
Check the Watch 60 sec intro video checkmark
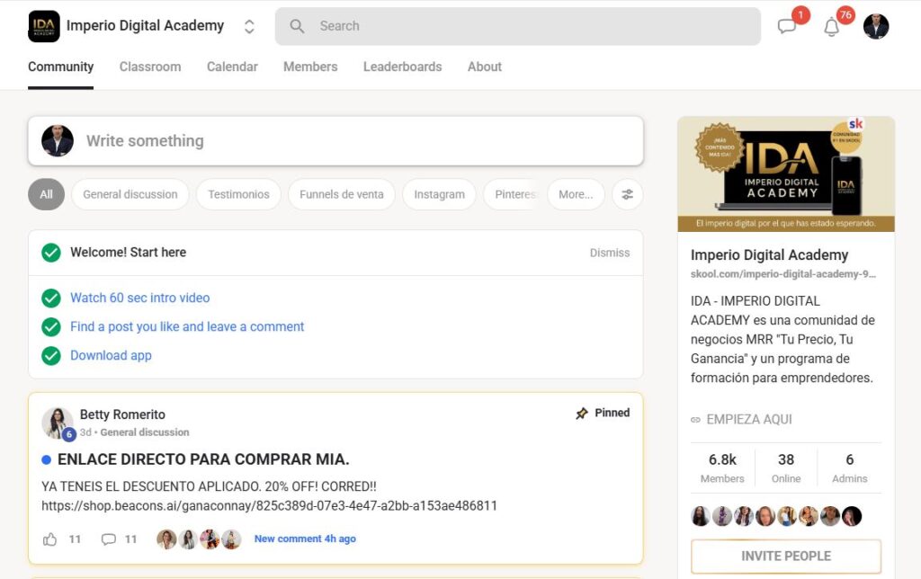click(x=51, y=298)
